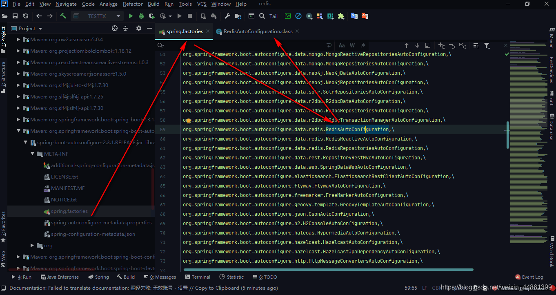
Task: Add selection for next occurrence
Action: coord(441,45)
